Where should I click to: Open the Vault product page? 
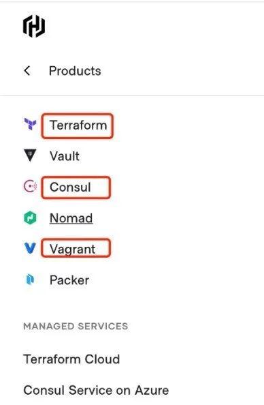pyautogui.click(x=65, y=156)
